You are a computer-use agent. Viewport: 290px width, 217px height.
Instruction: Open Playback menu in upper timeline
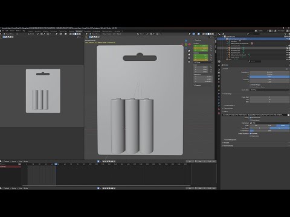(7, 161)
